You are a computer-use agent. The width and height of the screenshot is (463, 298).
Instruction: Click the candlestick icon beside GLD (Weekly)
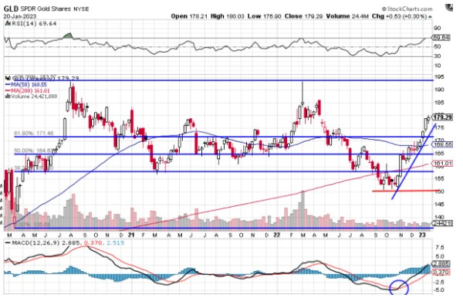point(8,79)
